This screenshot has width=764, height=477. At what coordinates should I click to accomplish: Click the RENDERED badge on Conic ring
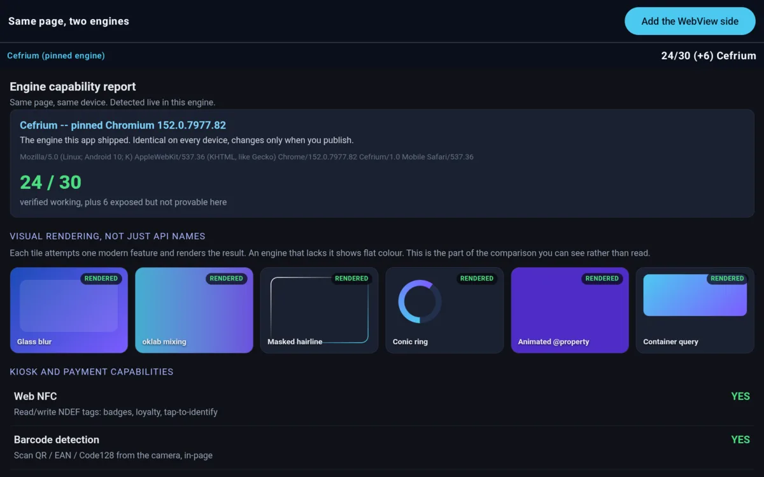click(x=477, y=279)
